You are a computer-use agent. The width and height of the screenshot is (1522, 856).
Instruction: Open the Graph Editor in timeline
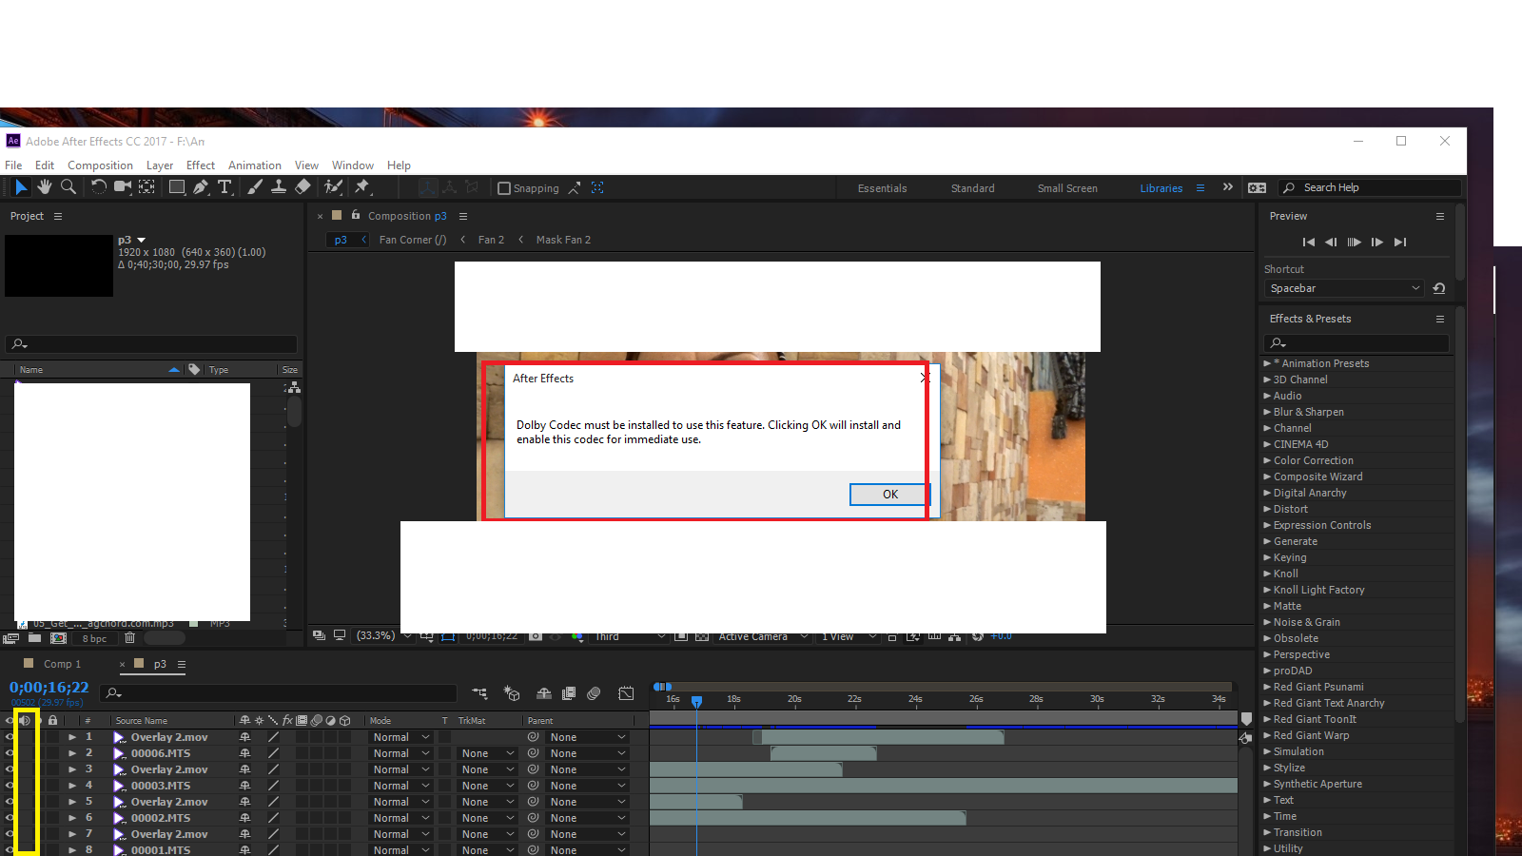click(626, 693)
